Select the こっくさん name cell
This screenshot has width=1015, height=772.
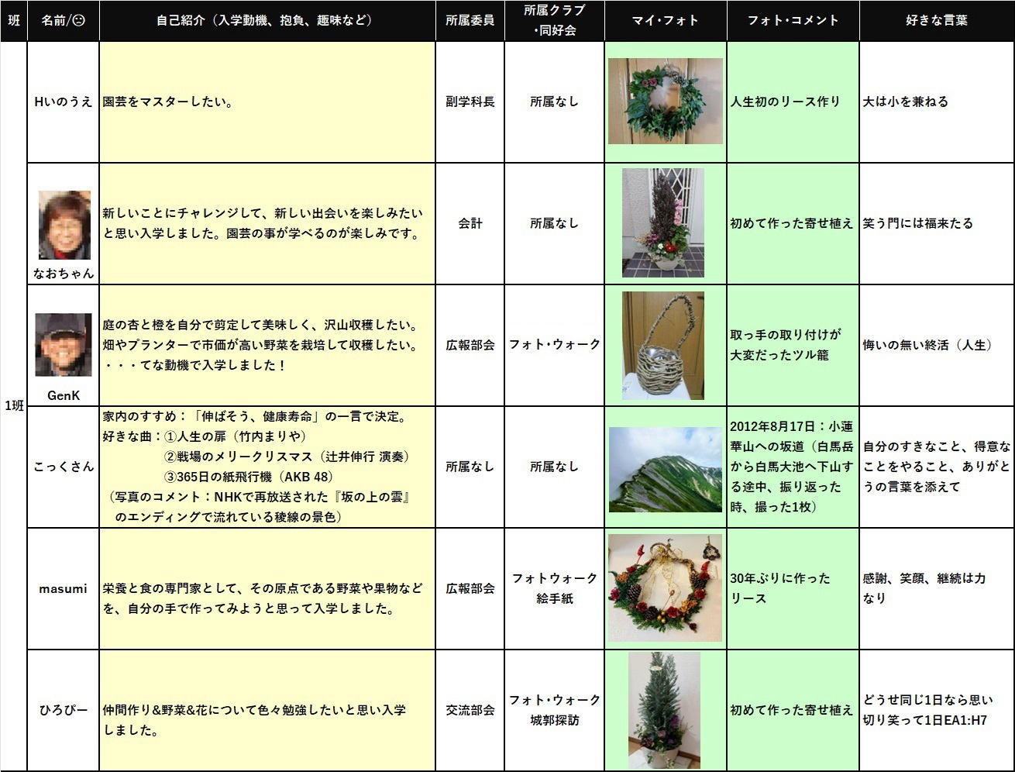[64, 467]
